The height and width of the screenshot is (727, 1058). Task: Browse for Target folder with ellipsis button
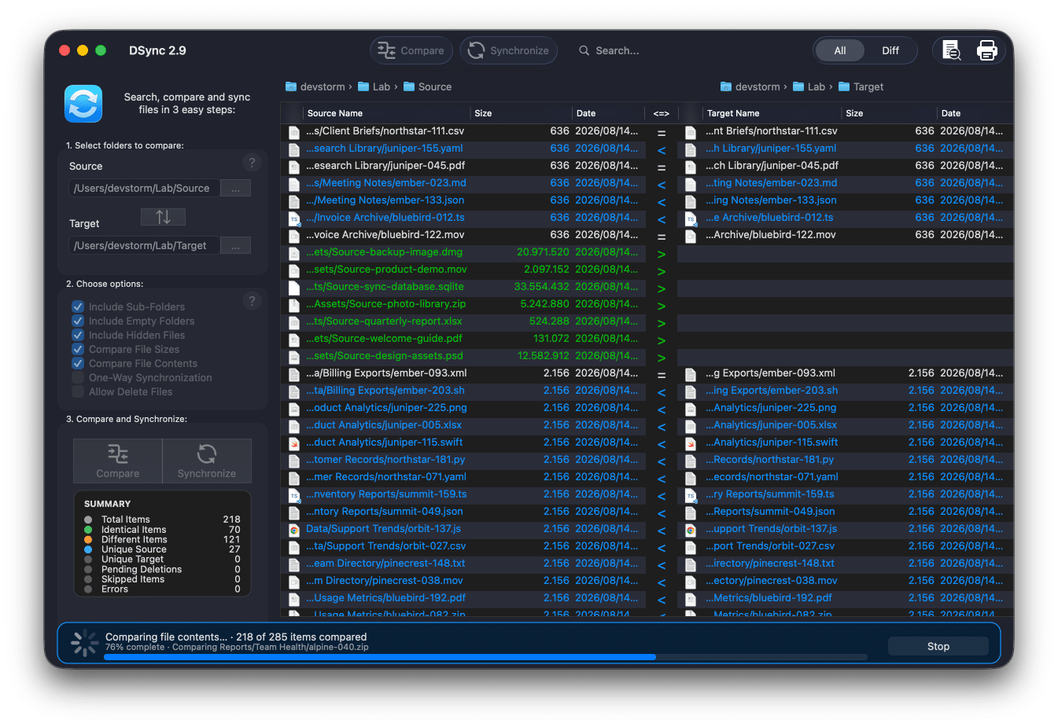click(x=235, y=246)
